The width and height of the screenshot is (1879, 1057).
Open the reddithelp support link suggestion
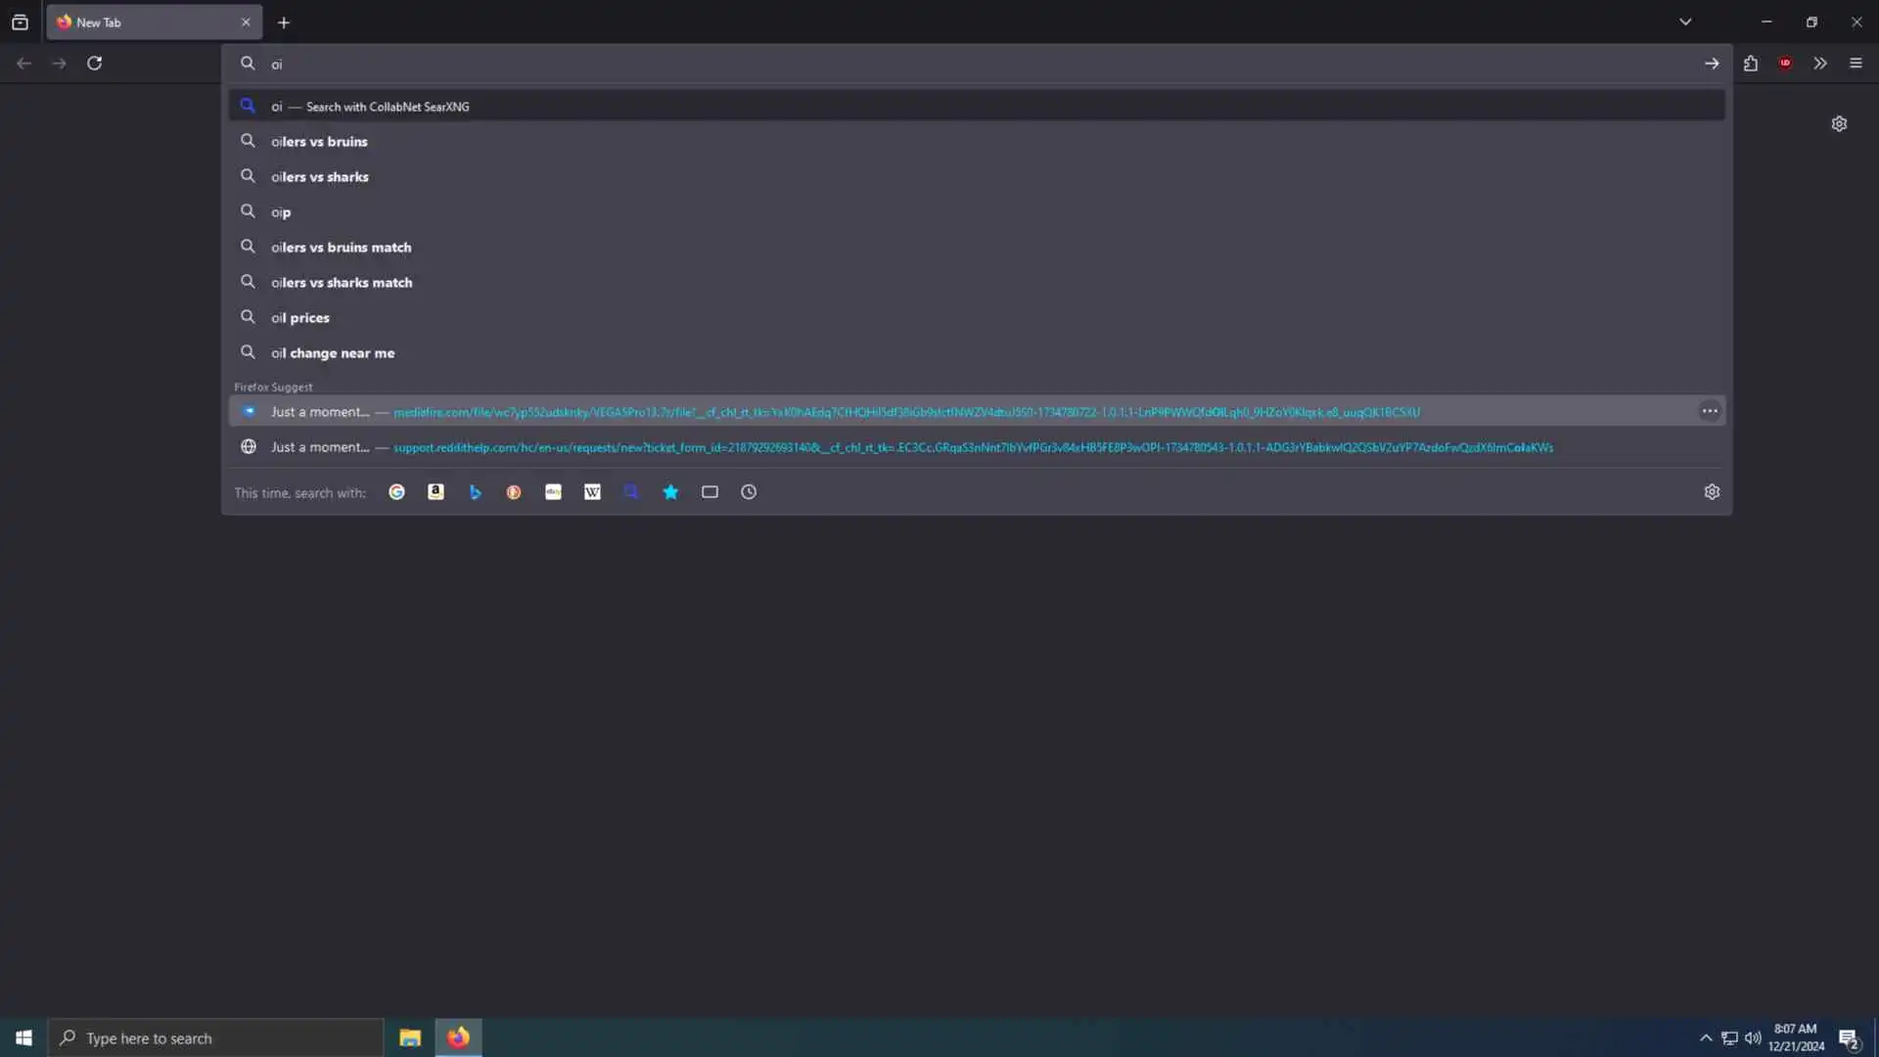(x=972, y=447)
